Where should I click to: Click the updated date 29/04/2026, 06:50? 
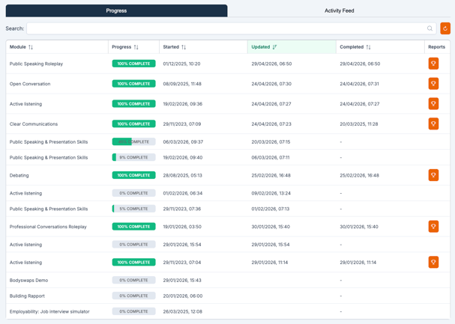pos(271,64)
